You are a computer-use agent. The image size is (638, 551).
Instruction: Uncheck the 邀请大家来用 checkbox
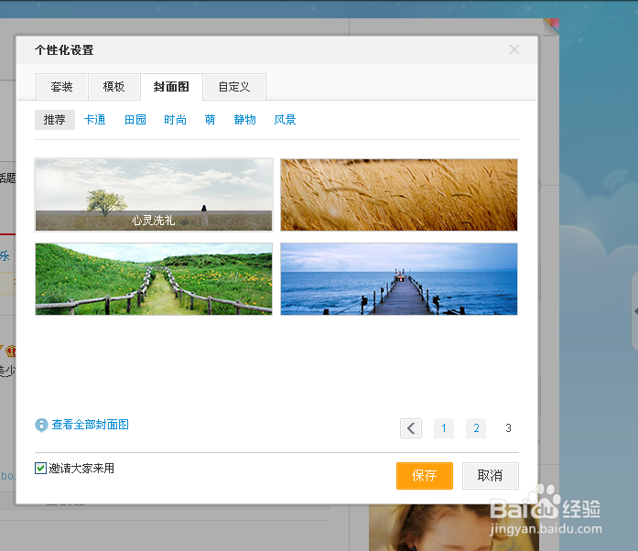[x=40, y=469]
